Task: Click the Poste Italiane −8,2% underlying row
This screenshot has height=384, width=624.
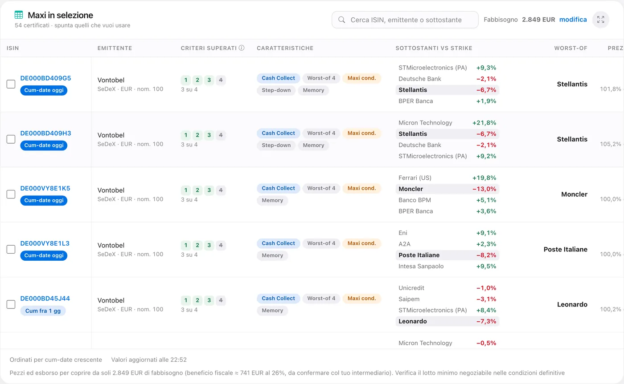Action: tap(447, 255)
